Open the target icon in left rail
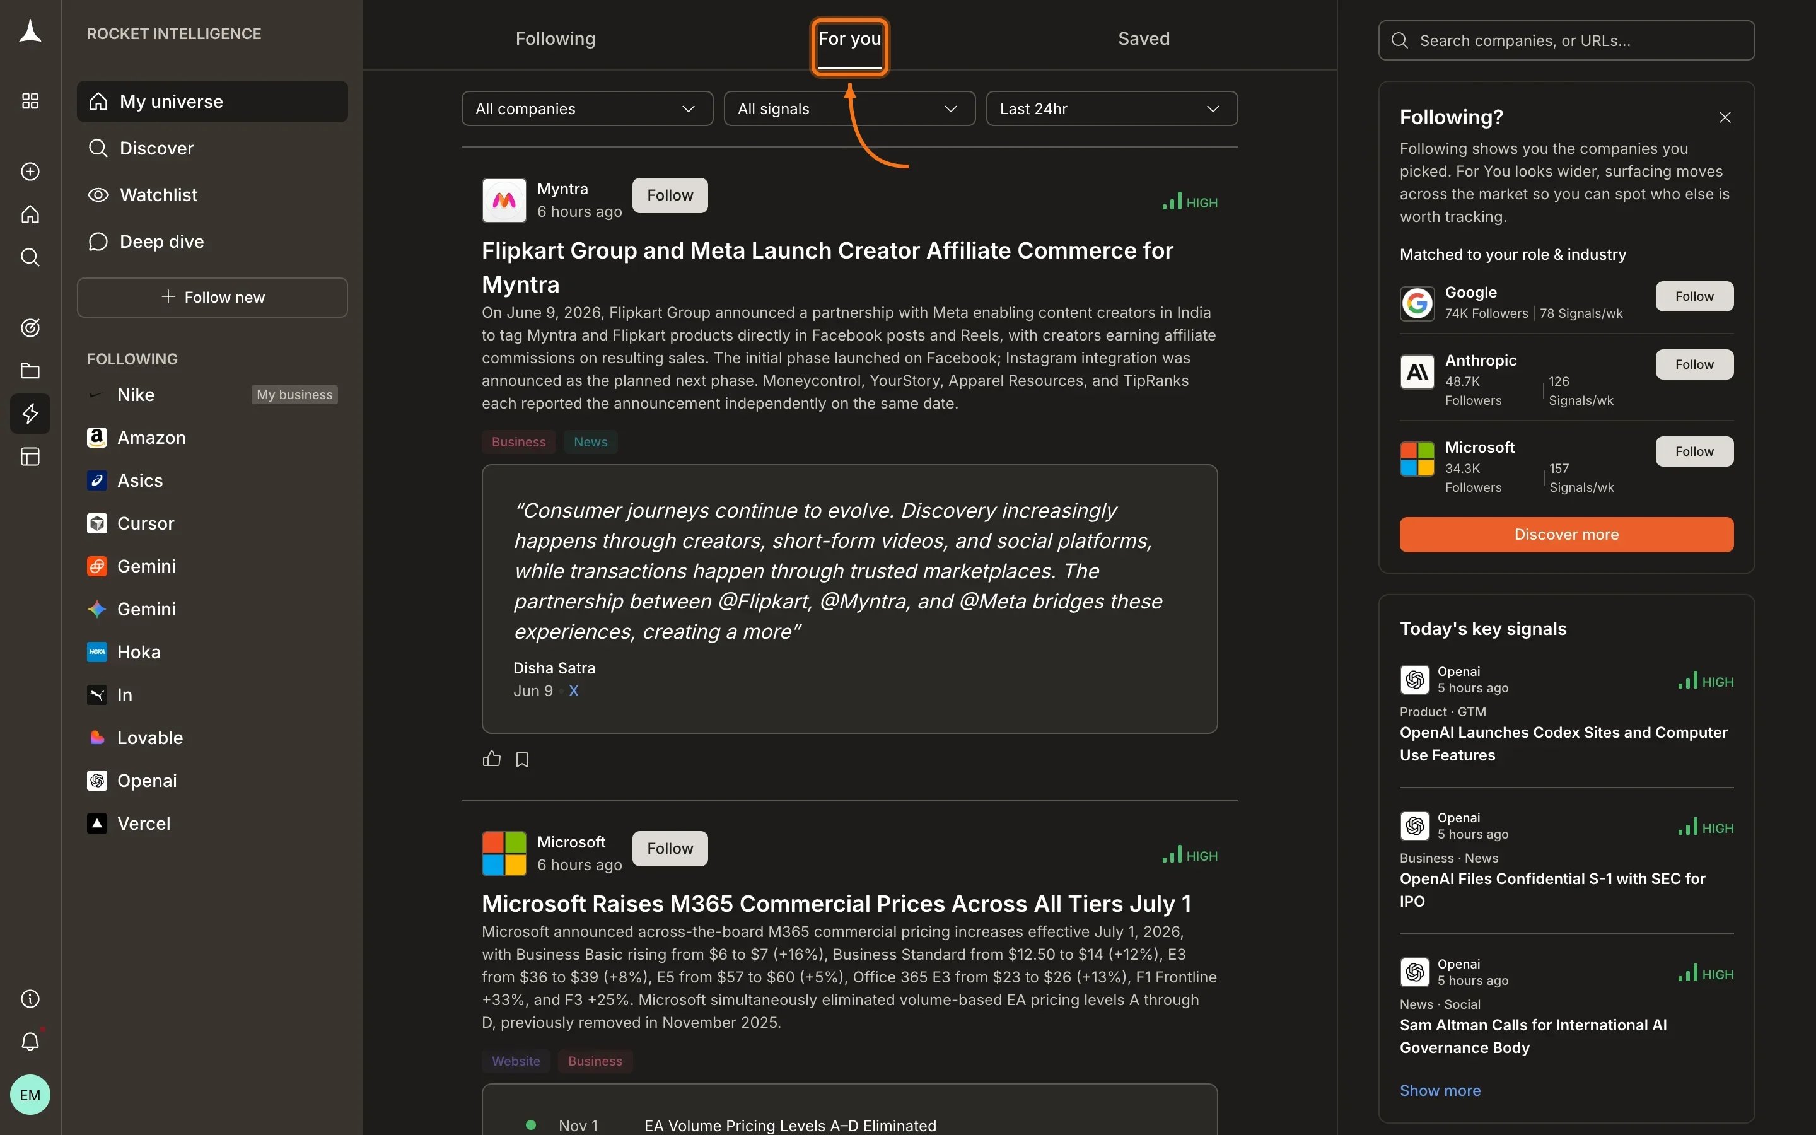Screen dimensions: 1816x1135 point(30,328)
